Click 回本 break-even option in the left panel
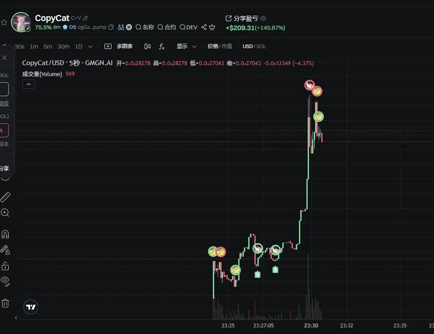434x334 pixels. tap(4, 144)
